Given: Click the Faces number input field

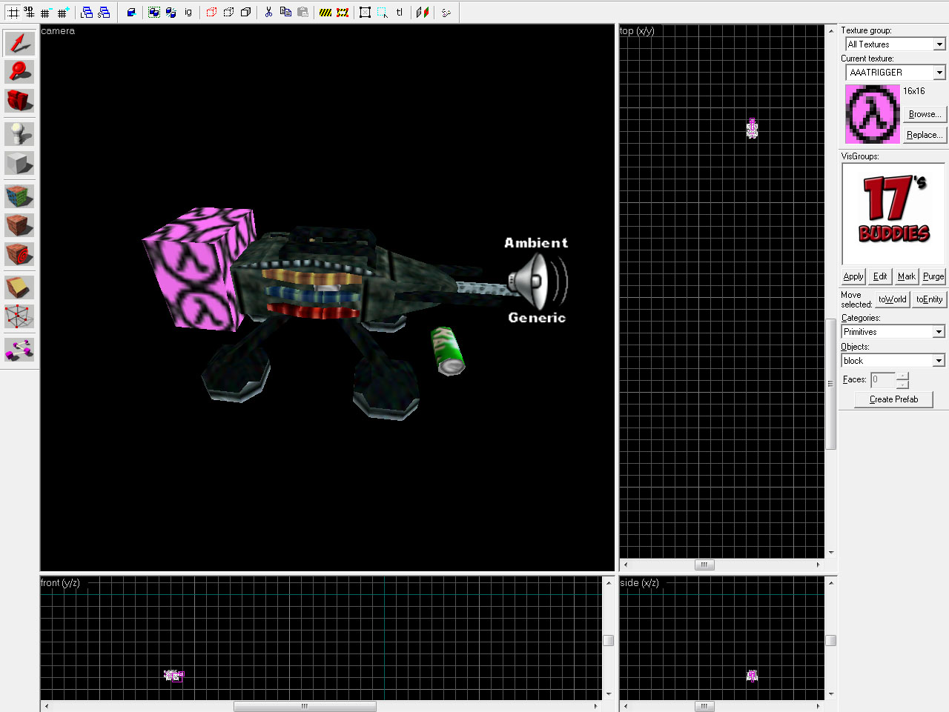Looking at the screenshot, I should [883, 380].
